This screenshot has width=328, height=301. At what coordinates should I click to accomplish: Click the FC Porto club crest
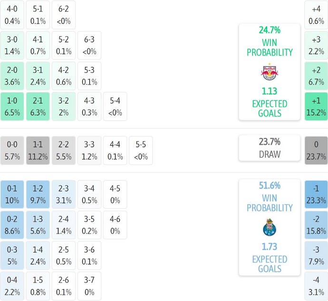[270, 227]
